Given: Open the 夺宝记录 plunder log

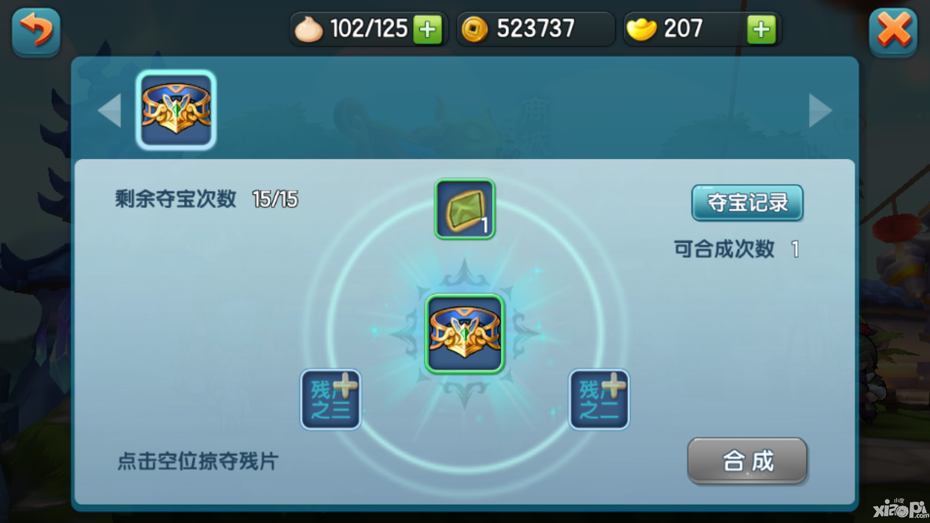Looking at the screenshot, I should coord(747,202).
